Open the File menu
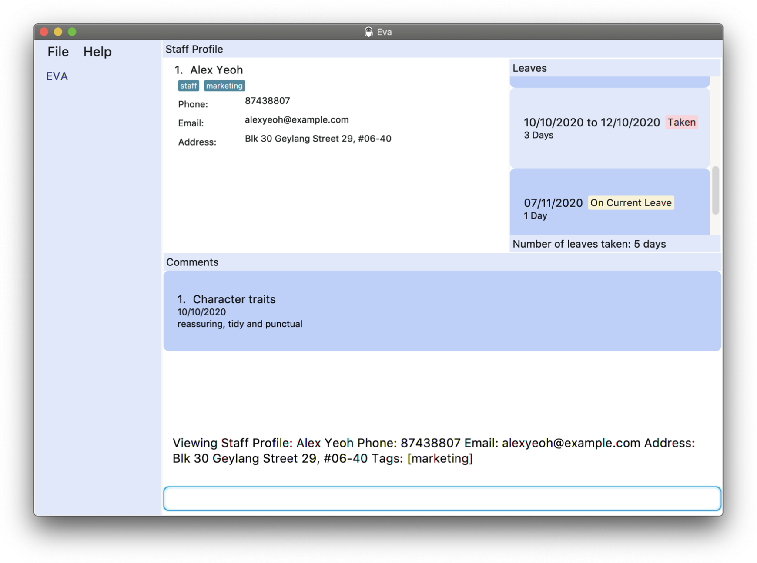Viewport: 757px width, 563px height. 58,52
